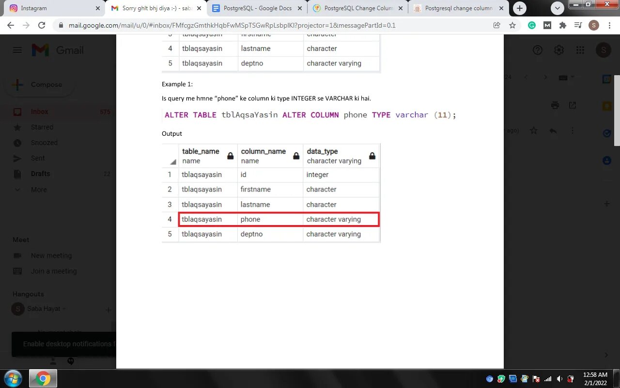Switch to PostgreSQL - Google Docs tab
This screenshot has height=388, width=620.
pos(257,8)
